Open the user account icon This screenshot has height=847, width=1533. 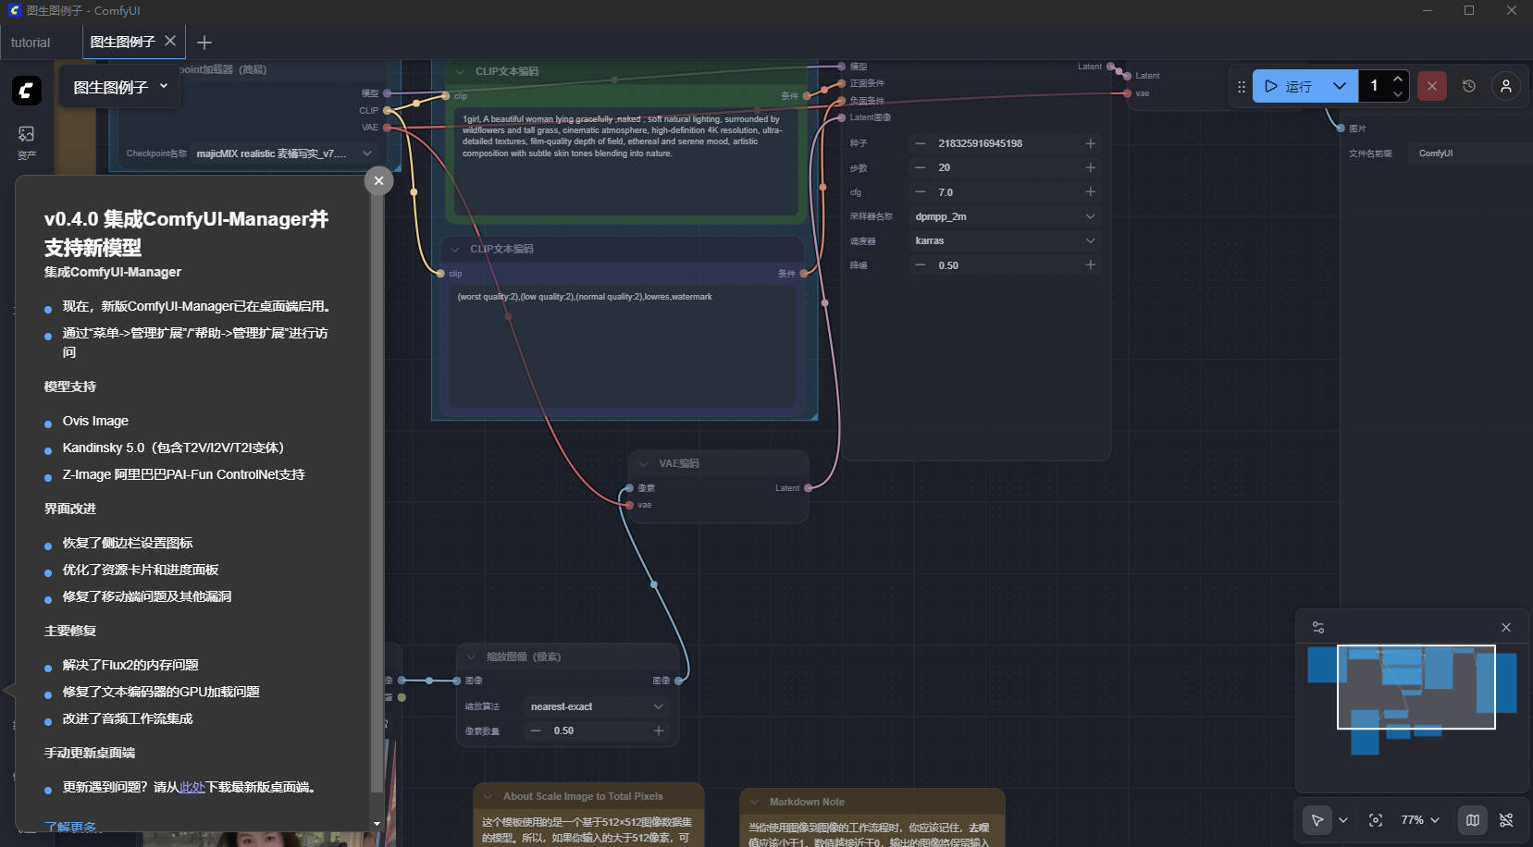tap(1505, 86)
